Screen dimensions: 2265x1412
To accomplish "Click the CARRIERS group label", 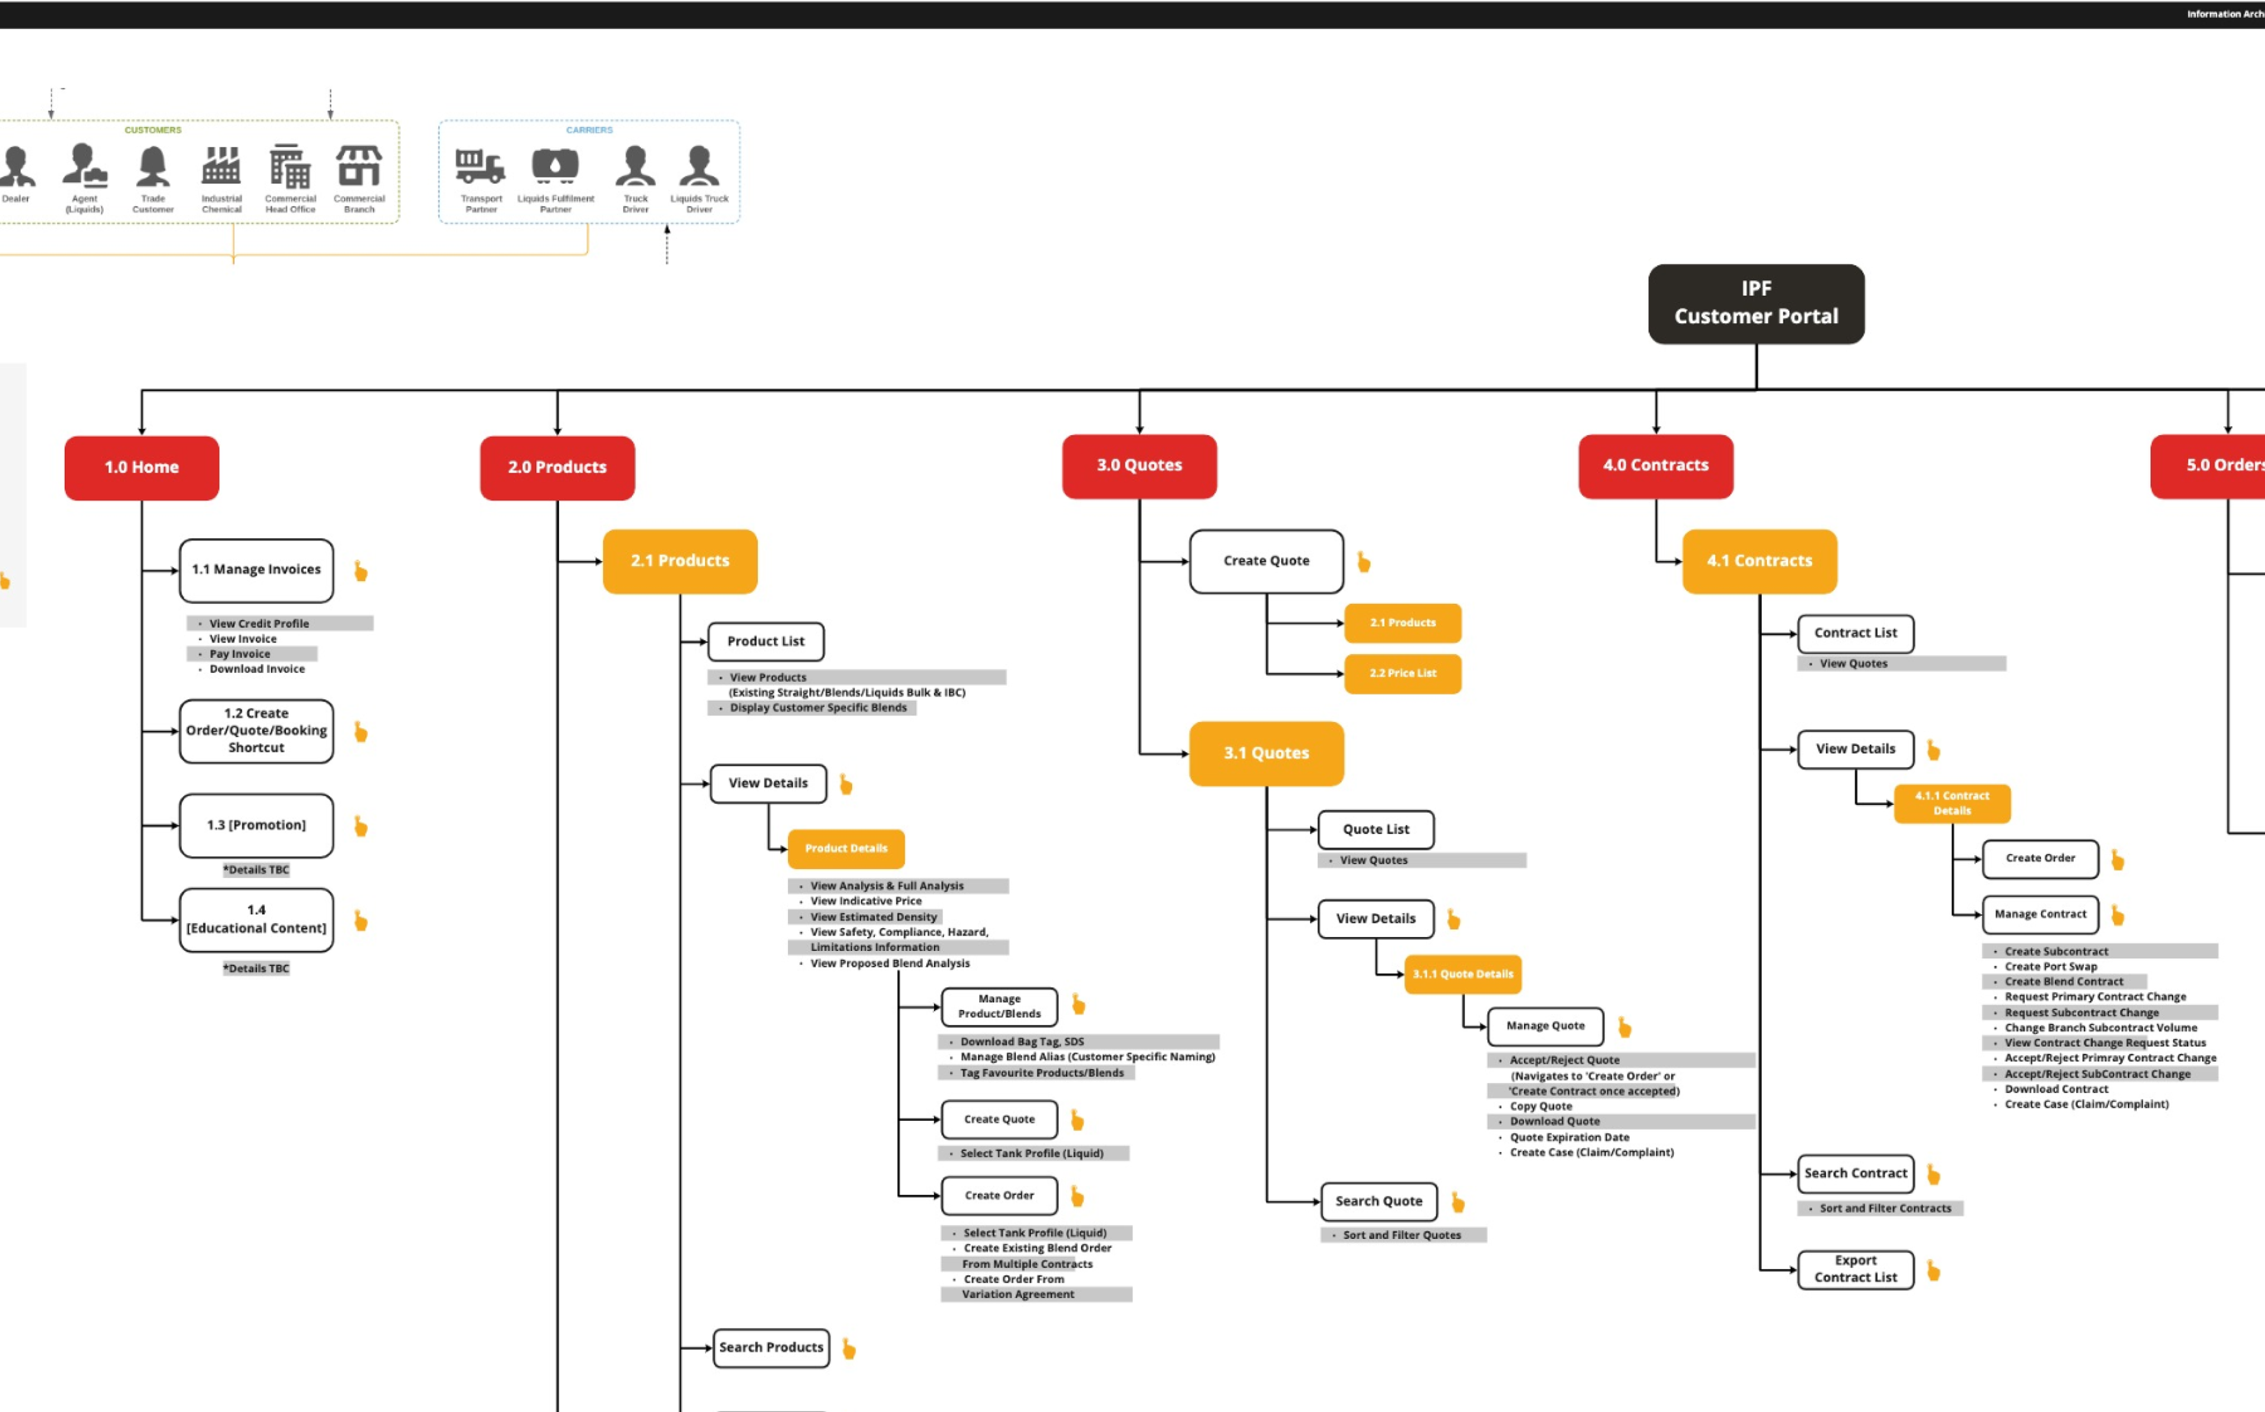I will coord(589,130).
